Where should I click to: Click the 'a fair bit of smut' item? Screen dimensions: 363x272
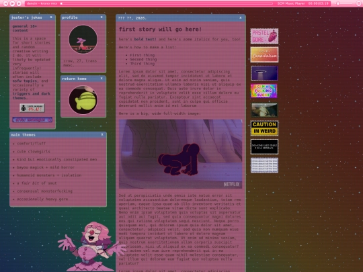click(37, 183)
